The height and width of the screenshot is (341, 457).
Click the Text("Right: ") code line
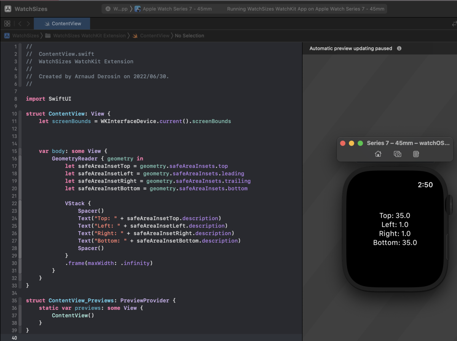(156, 233)
